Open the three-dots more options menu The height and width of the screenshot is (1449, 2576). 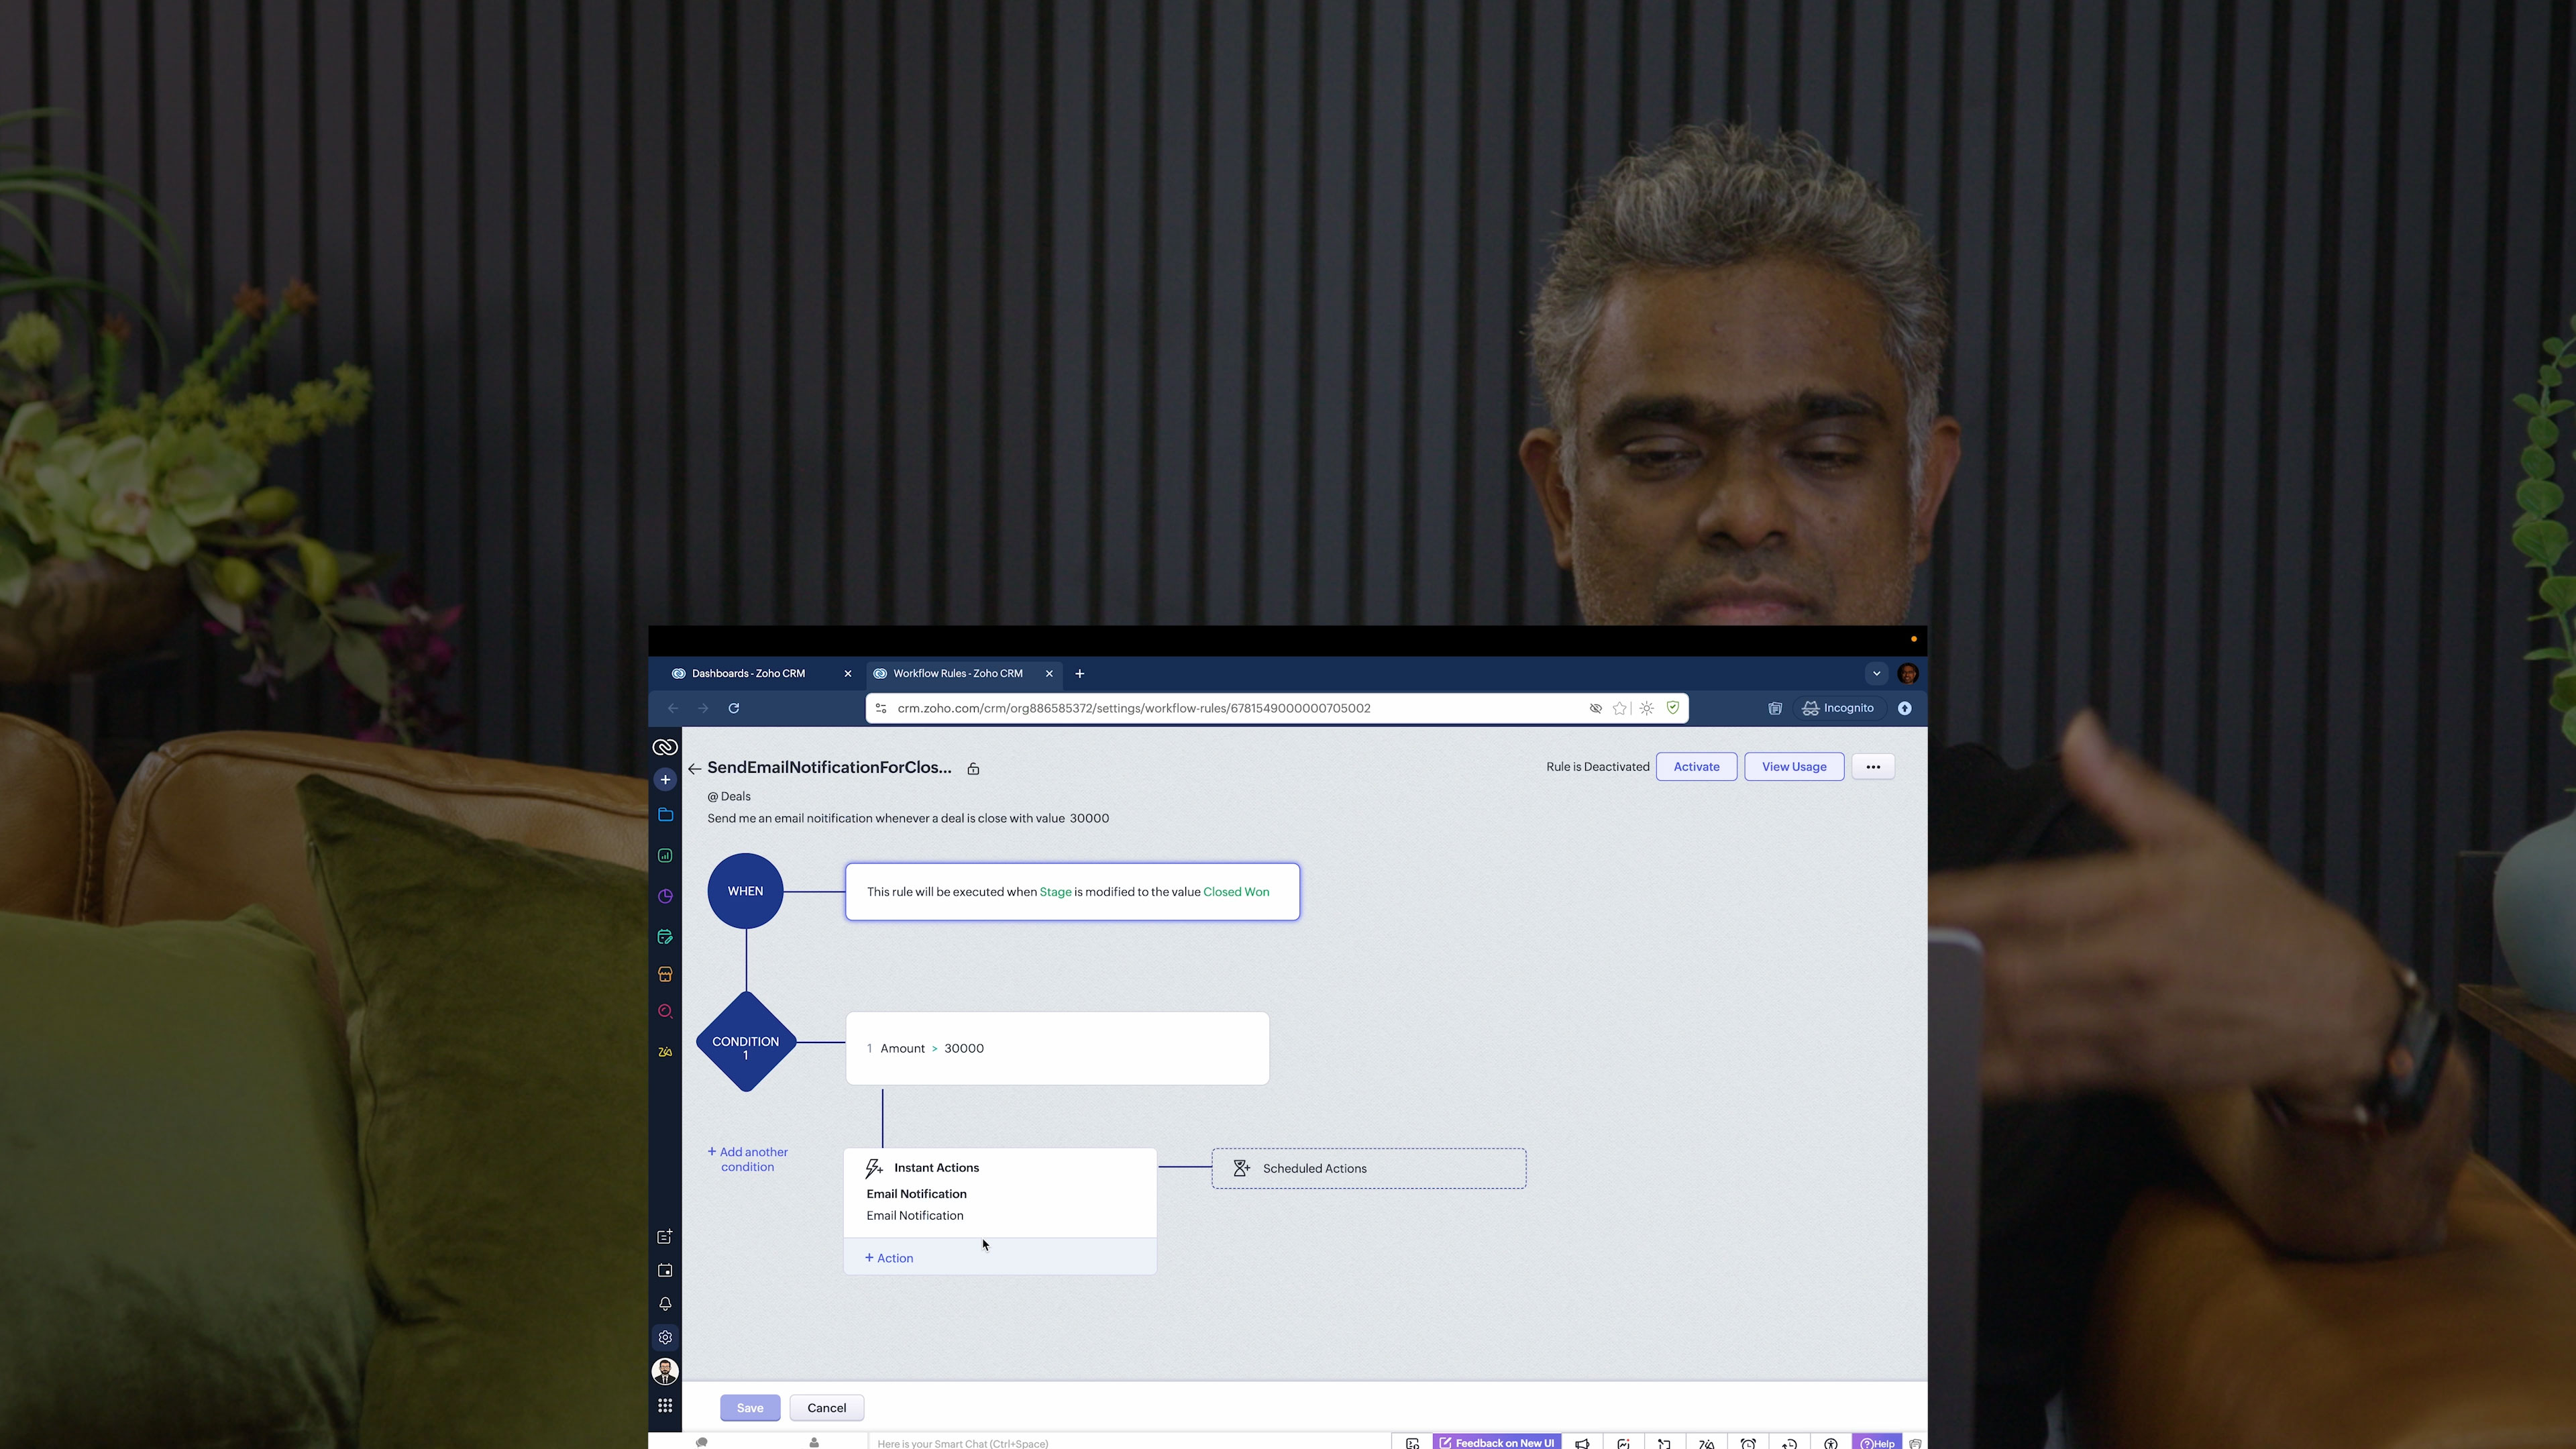coord(1872,767)
